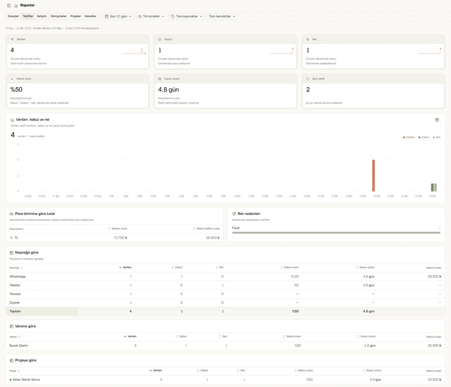The height and width of the screenshot is (387, 451).
Task: Click the chart icon beside Verilen, kabul ve ret
Action: pyautogui.click(x=12, y=120)
